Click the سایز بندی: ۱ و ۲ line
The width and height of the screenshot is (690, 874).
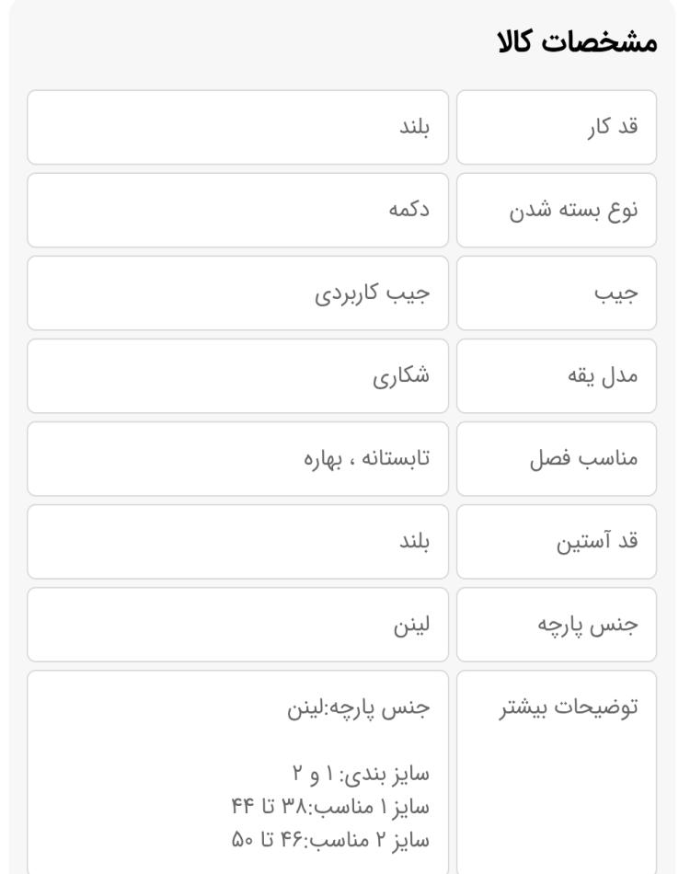point(362,775)
